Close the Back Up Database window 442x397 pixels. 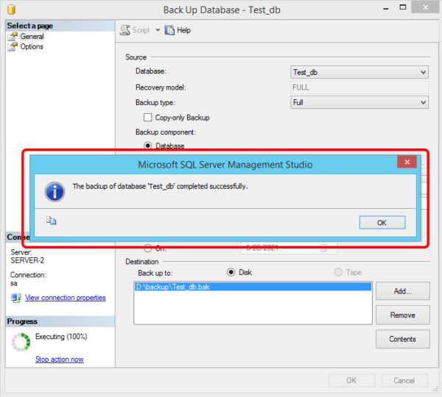[425, 7]
